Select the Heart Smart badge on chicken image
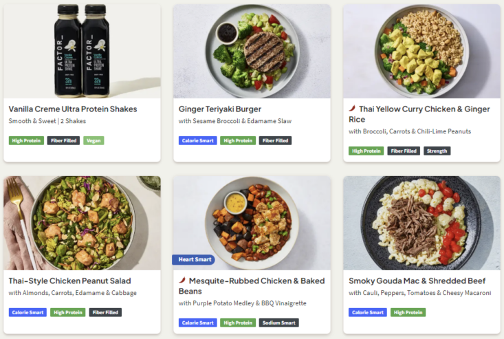Screen dimensions: 504x339 pyautogui.click(x=193, y=260)
